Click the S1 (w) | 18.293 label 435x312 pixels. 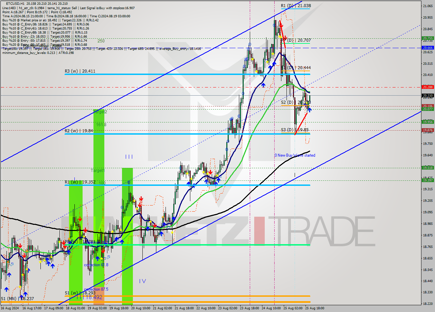point(80,293)
